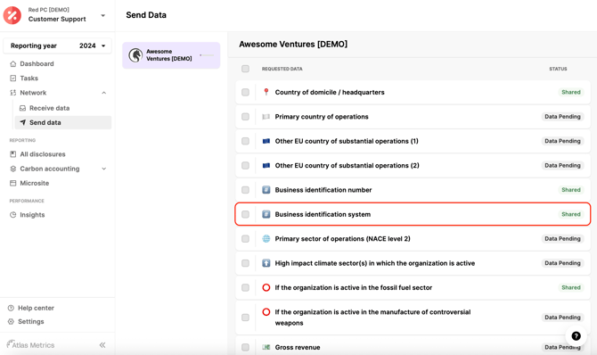Expand the Carbon accounting chevron
Viewport: 597px width, 355px height.
click(104, 169)
